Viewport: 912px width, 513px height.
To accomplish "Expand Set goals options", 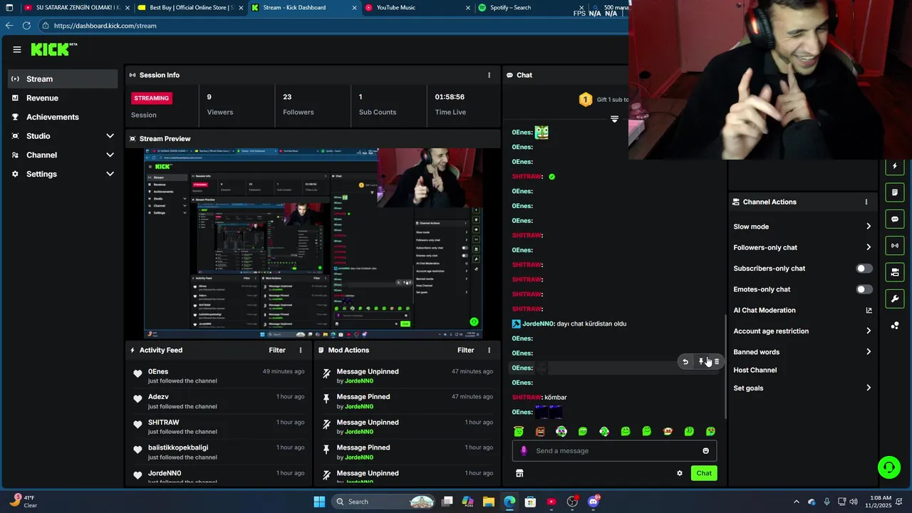I will click(868, 388).
